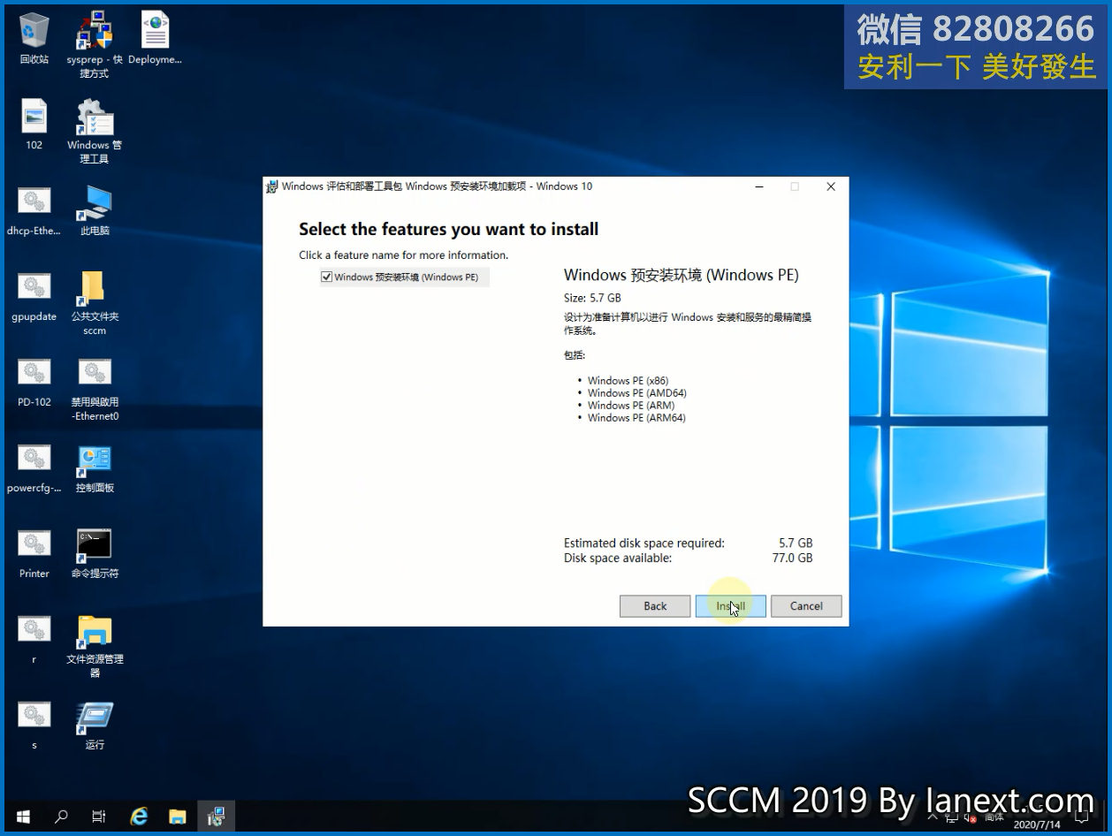1112x836 pixels.
Task: Open the Action Center notification icon
Action: pos(1081,817)
